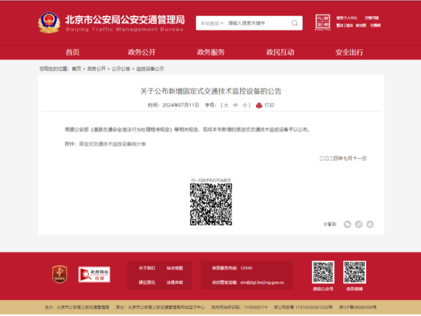Open the 安全出行 navigation tab
This screenshot has width=421, height=316.
[349, 52]
